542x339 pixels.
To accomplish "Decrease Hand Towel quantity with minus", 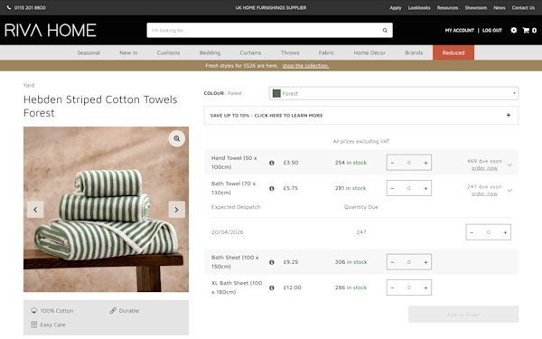I will point(392,163).
